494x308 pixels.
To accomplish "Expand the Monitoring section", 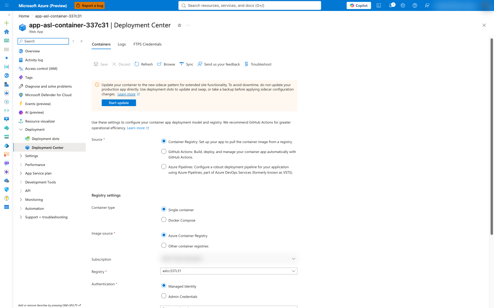I will pos(21,200).
